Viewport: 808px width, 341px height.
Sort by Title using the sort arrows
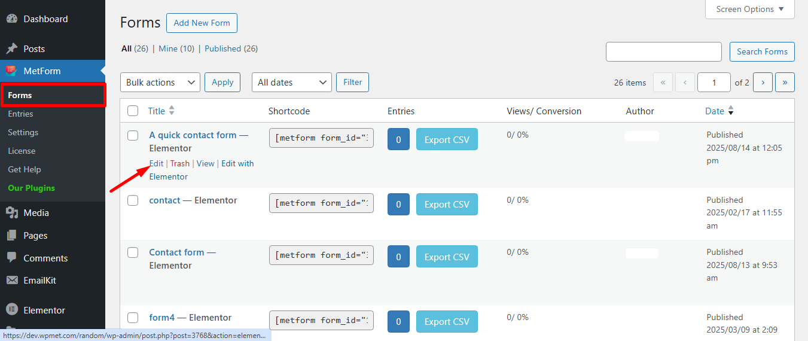tap(172, 111)
